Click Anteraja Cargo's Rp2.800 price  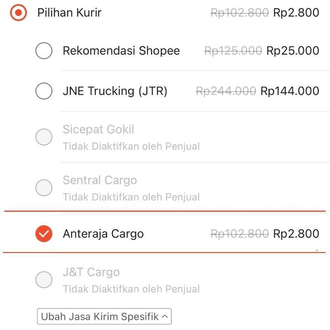coord(296,234)
